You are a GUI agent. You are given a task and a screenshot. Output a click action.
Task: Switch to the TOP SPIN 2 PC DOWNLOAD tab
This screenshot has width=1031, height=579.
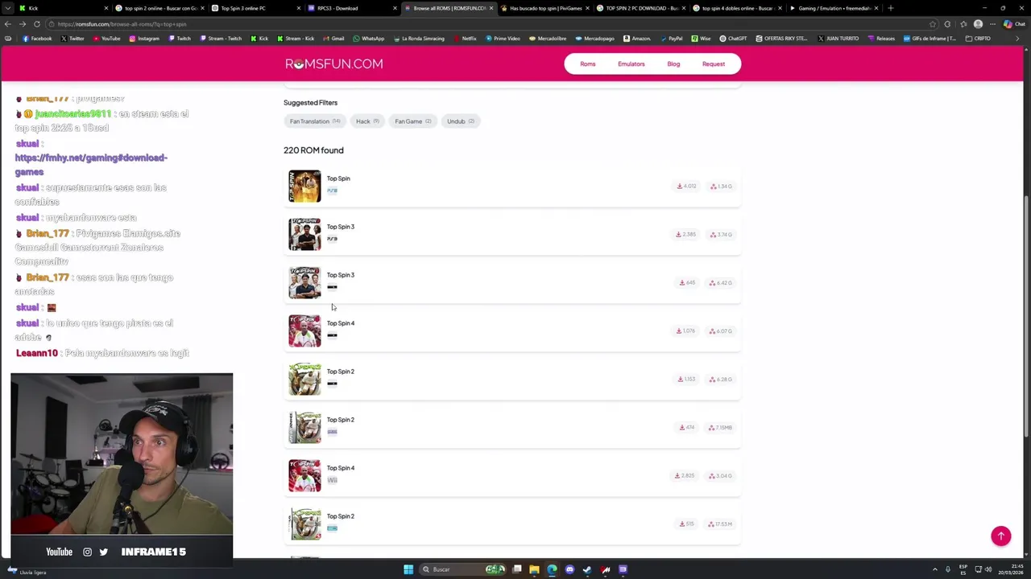(640, 8)
